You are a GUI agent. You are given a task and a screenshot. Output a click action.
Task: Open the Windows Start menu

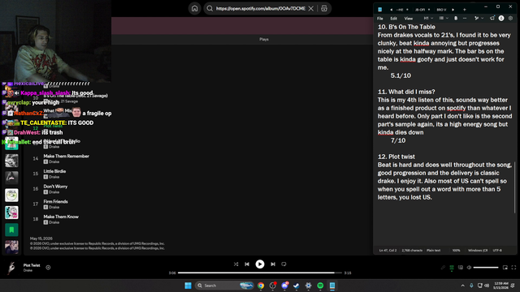click(188, 286)
